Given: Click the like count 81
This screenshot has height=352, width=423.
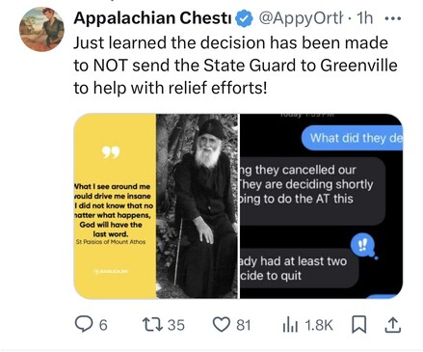Looking at the screenshot, I should (243, 325).
